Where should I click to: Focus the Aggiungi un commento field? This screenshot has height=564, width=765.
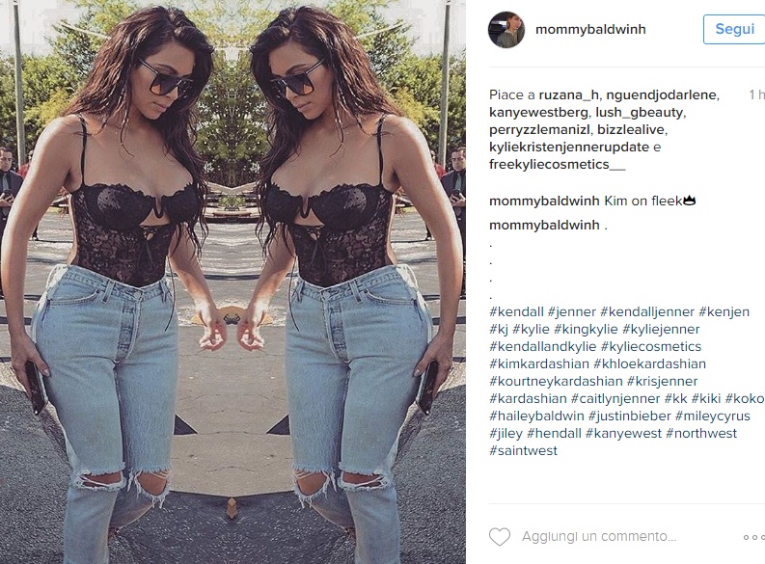(599, 537)
